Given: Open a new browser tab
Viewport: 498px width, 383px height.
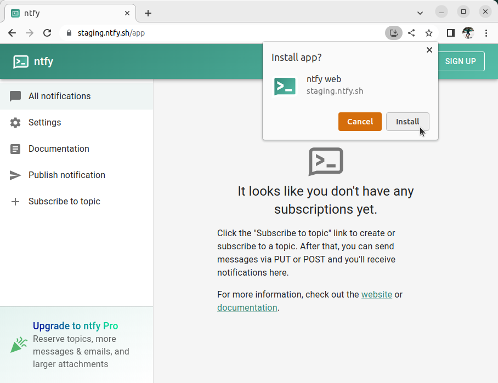Looking at the screenshot, I should point(148,13).
